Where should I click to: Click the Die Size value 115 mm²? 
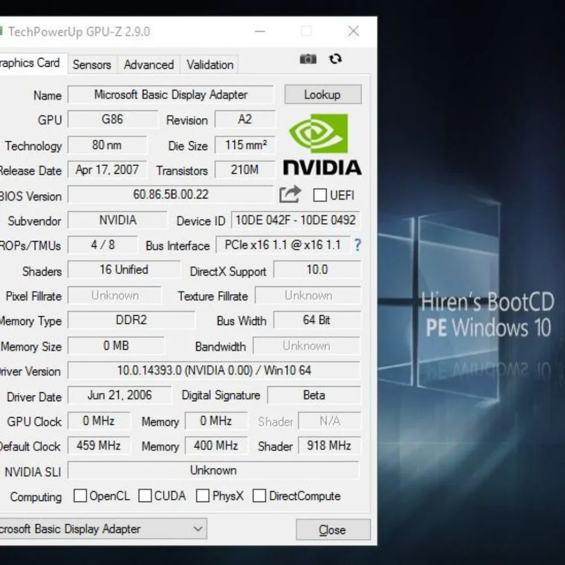[x=245, y=145]
